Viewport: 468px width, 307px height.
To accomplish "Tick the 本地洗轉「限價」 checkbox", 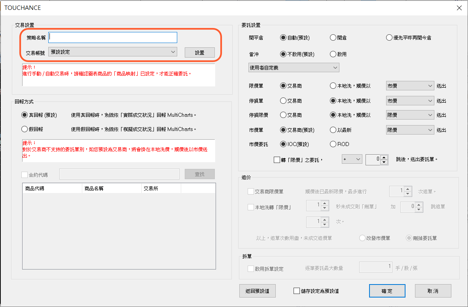I will (251, 207).
